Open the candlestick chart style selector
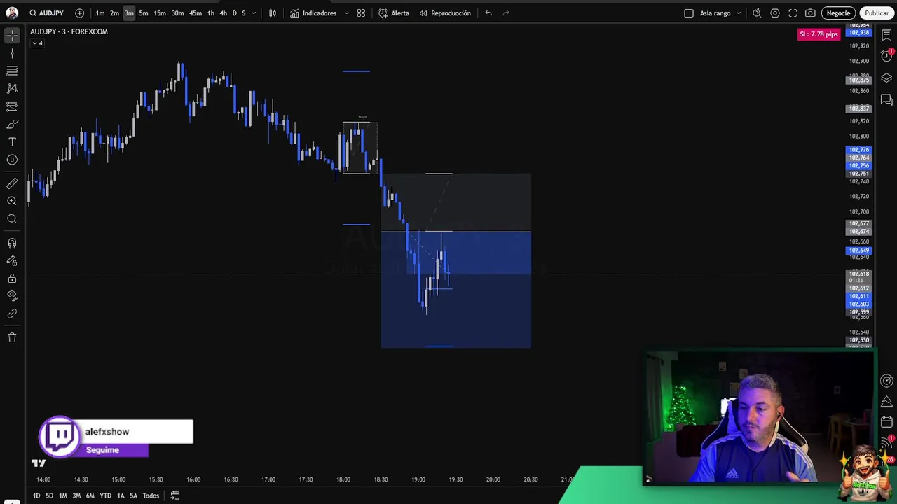Screen dimensions: 897x504 (x=273, y=13)
